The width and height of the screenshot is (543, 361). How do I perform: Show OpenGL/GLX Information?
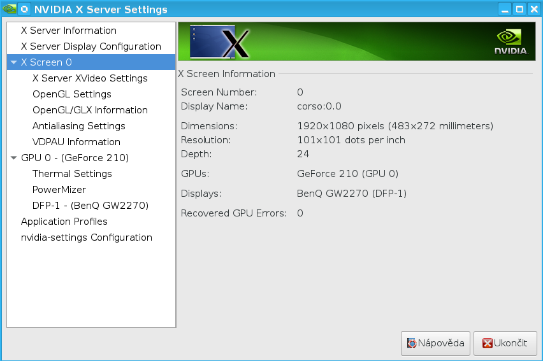pyautogui.click(x=90, y=110)
